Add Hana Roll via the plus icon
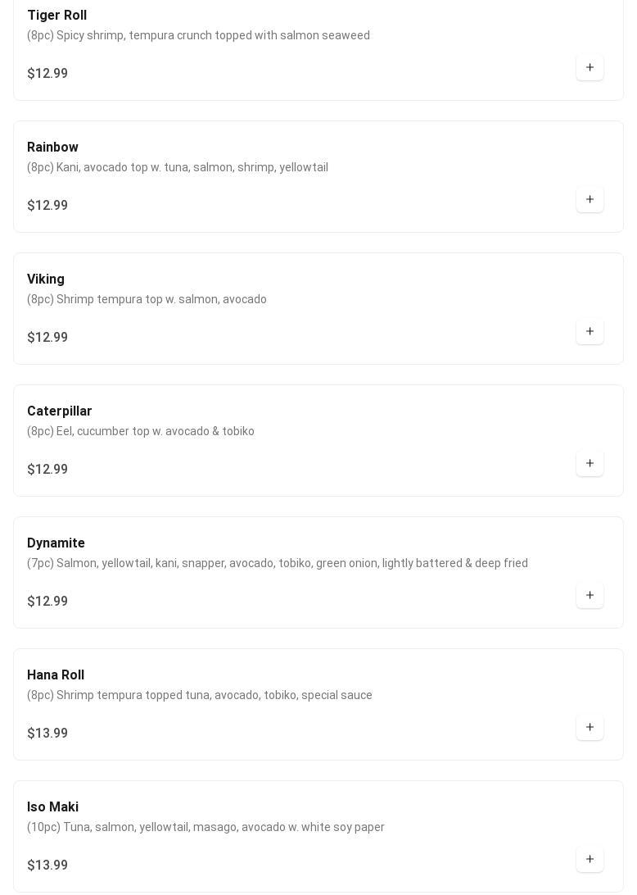 point(590,727)
